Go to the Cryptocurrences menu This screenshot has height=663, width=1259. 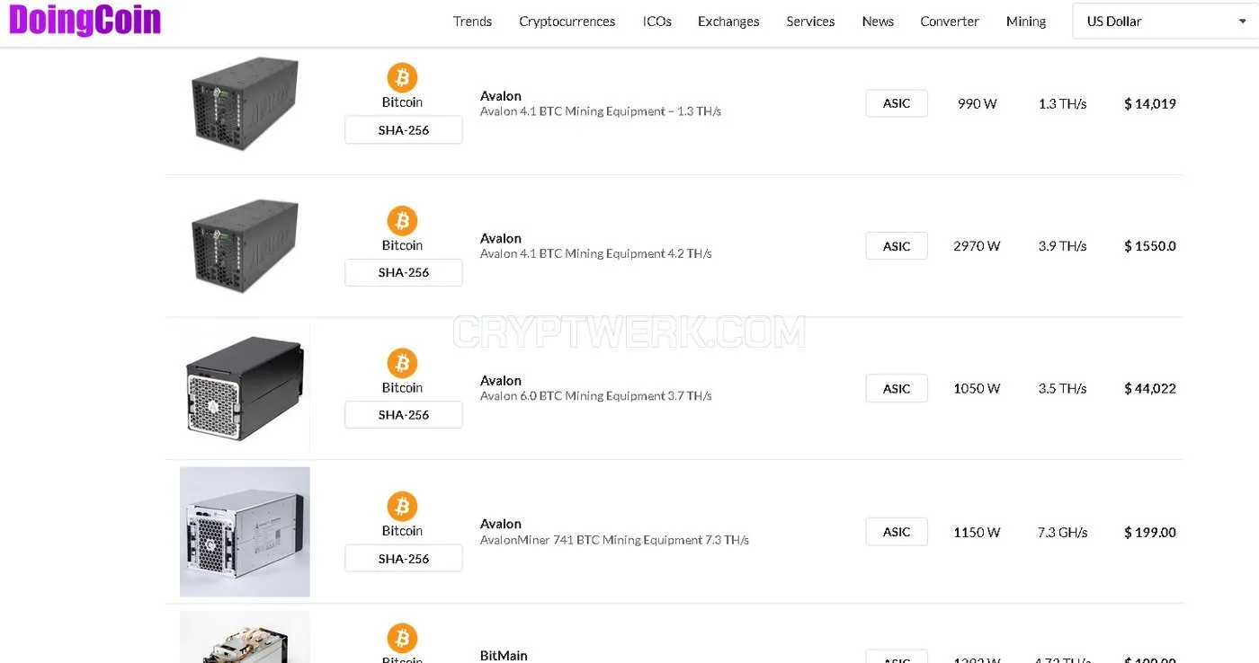coord(567,22)
